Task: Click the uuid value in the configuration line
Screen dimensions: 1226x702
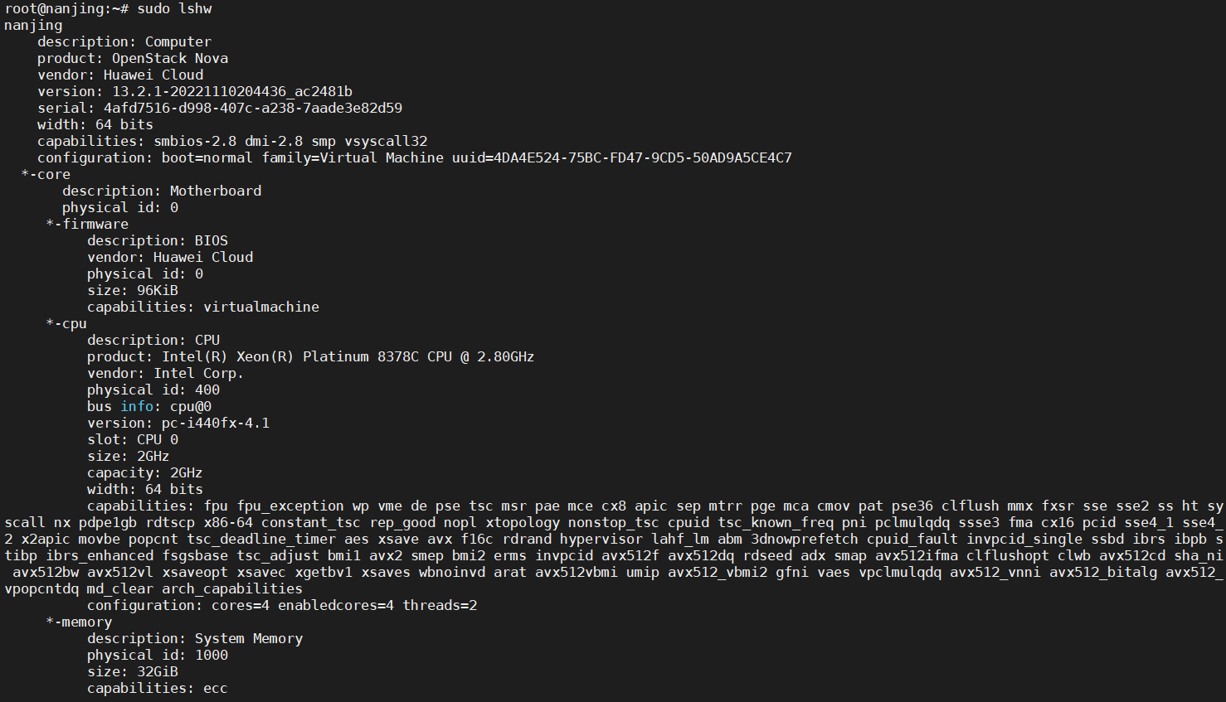Action: 643,157
